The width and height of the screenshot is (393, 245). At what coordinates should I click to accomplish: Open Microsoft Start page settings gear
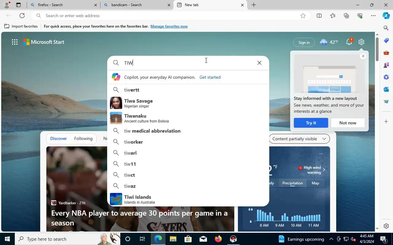361,42
